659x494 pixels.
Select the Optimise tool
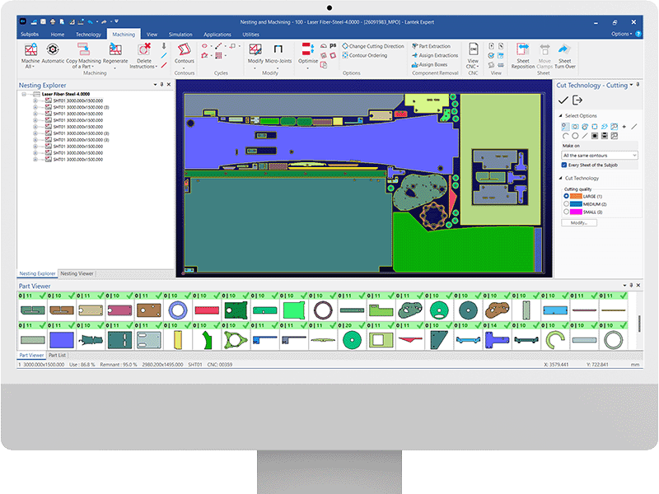pos(306,51)
